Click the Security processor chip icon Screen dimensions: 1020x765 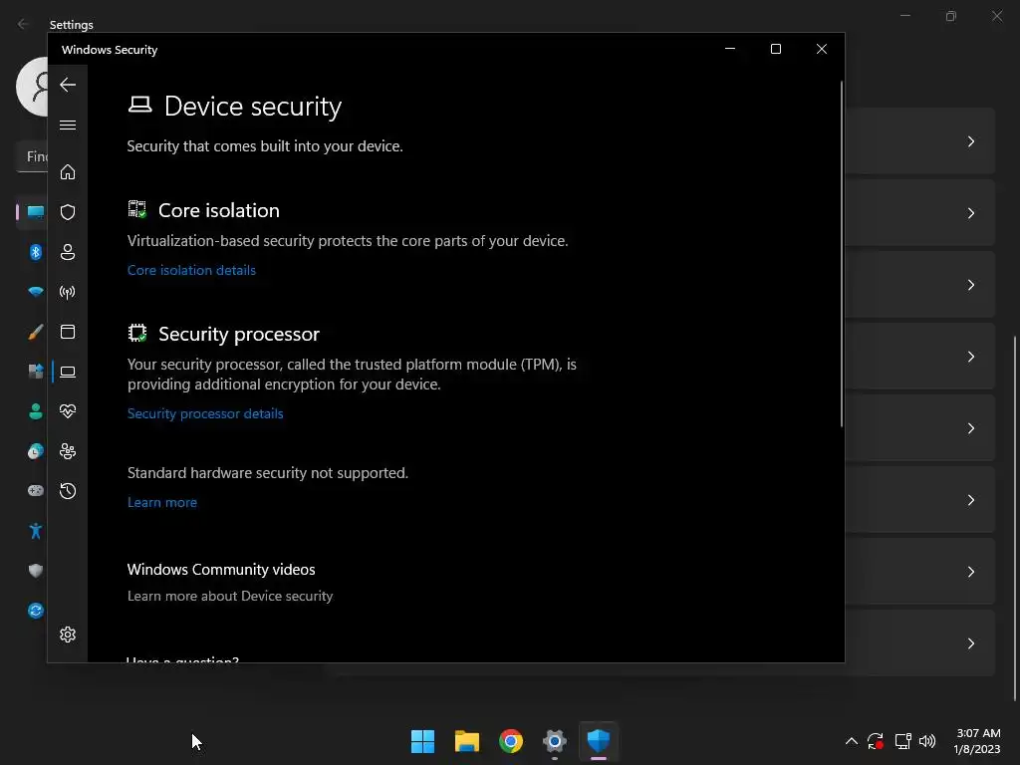pos(137,333)
